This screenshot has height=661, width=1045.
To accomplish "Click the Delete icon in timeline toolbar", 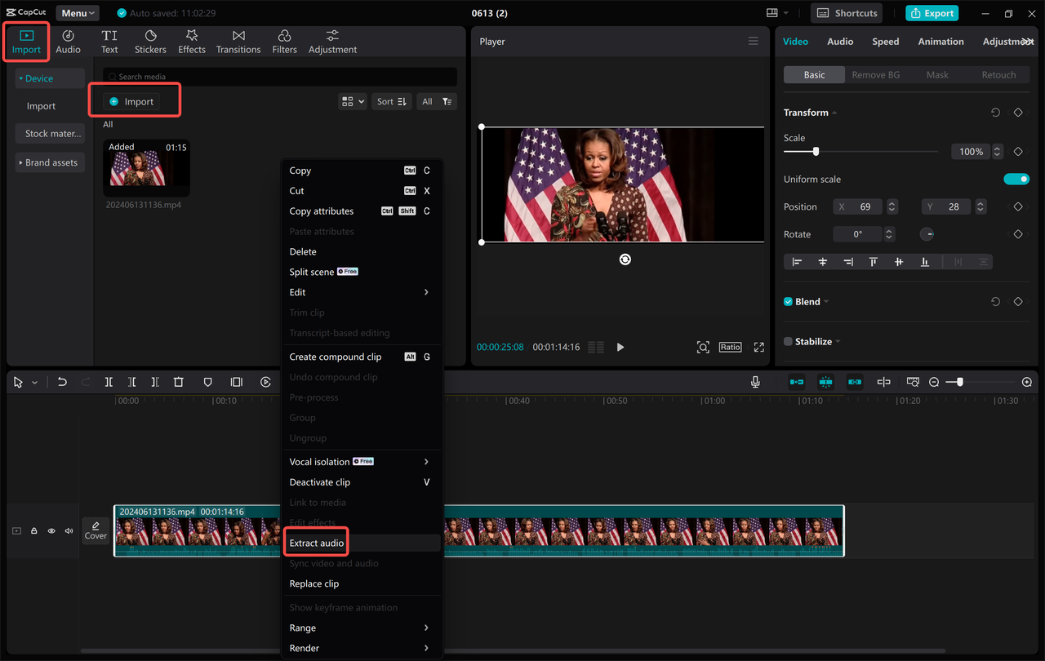I will tap(179, 382).
